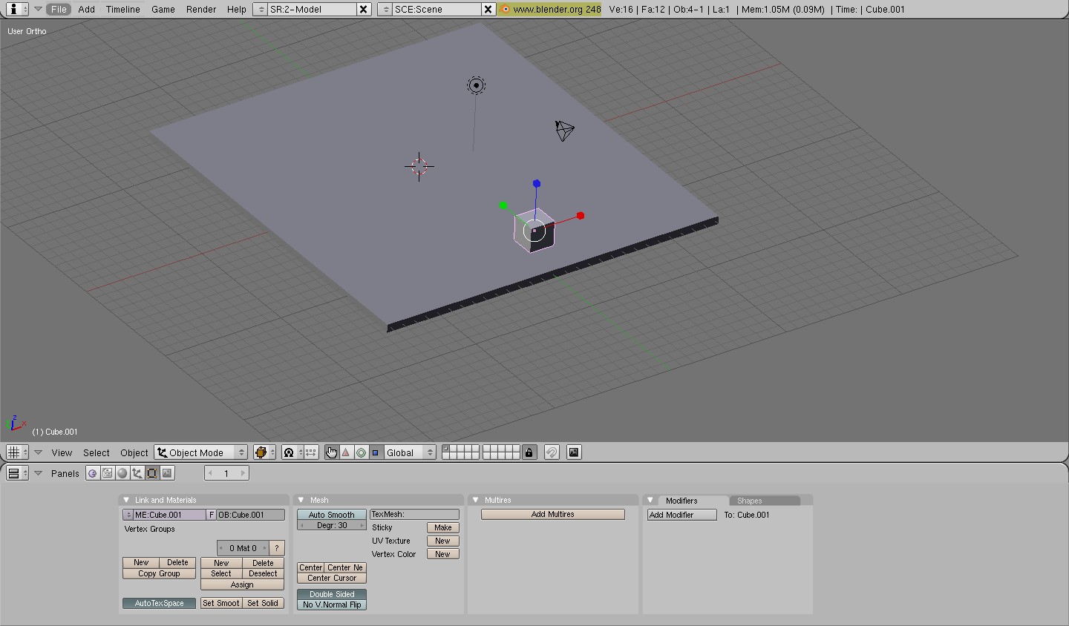
Task: Collapse the Link and Materials panel
Action: tap(126, 500)
